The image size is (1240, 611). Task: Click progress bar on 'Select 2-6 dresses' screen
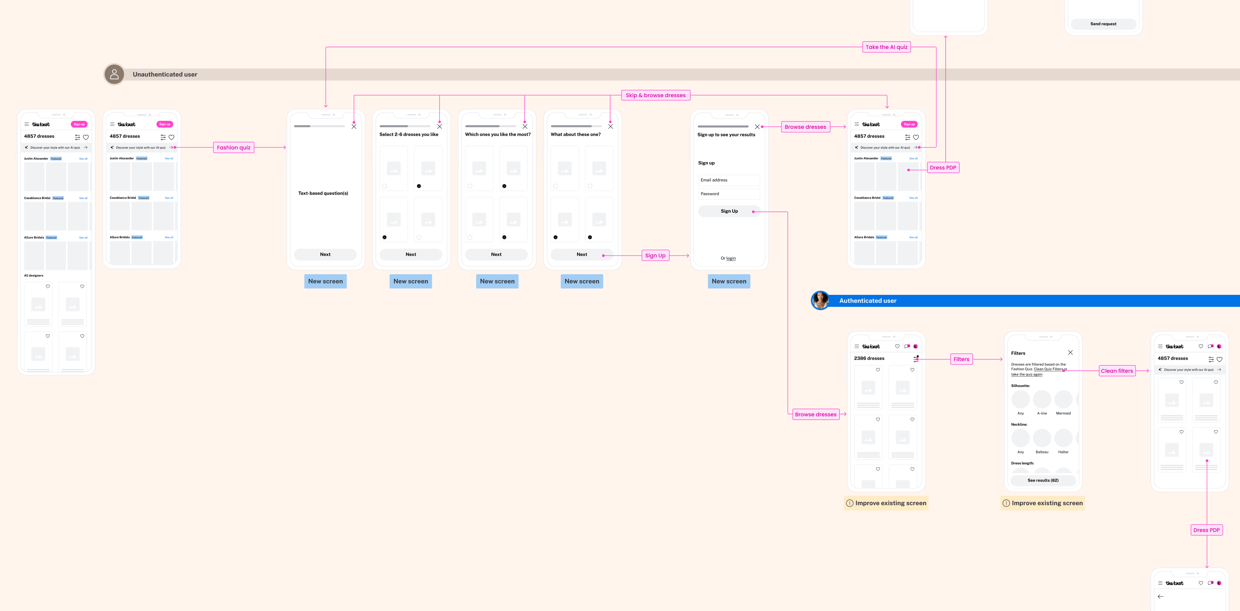(405, 126)
